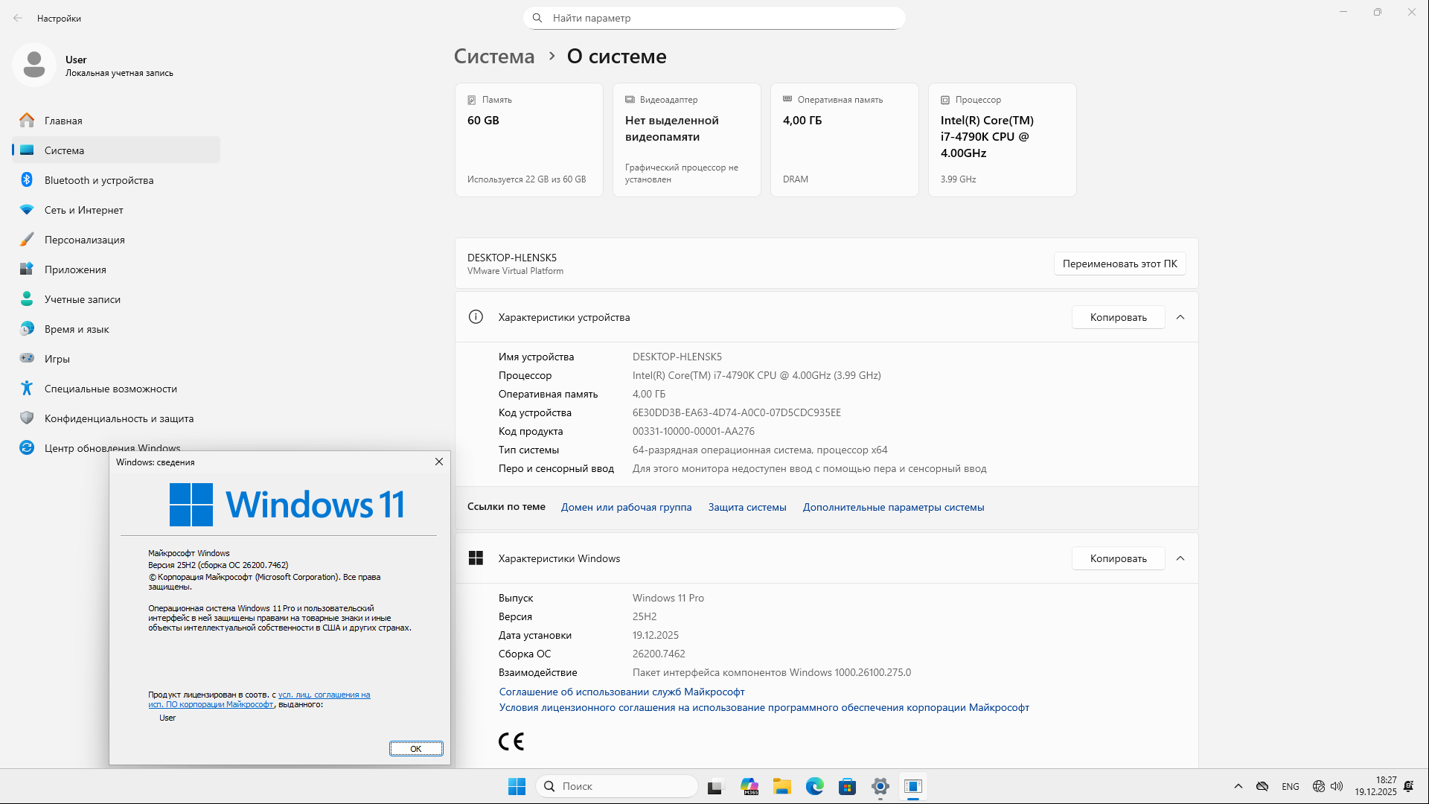Viewport: 1429px width, 804px height.
Task: Click the Найти параметр search field
Action: point(714,17)
